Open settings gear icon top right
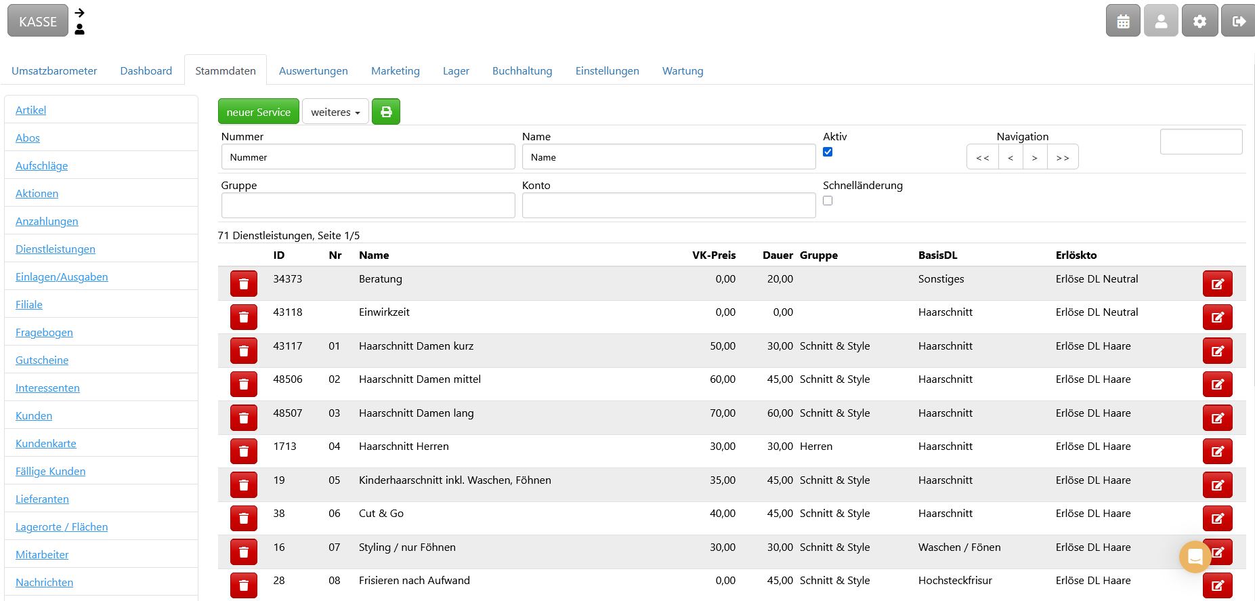The image size is (1255, 601). [1199, 21]
